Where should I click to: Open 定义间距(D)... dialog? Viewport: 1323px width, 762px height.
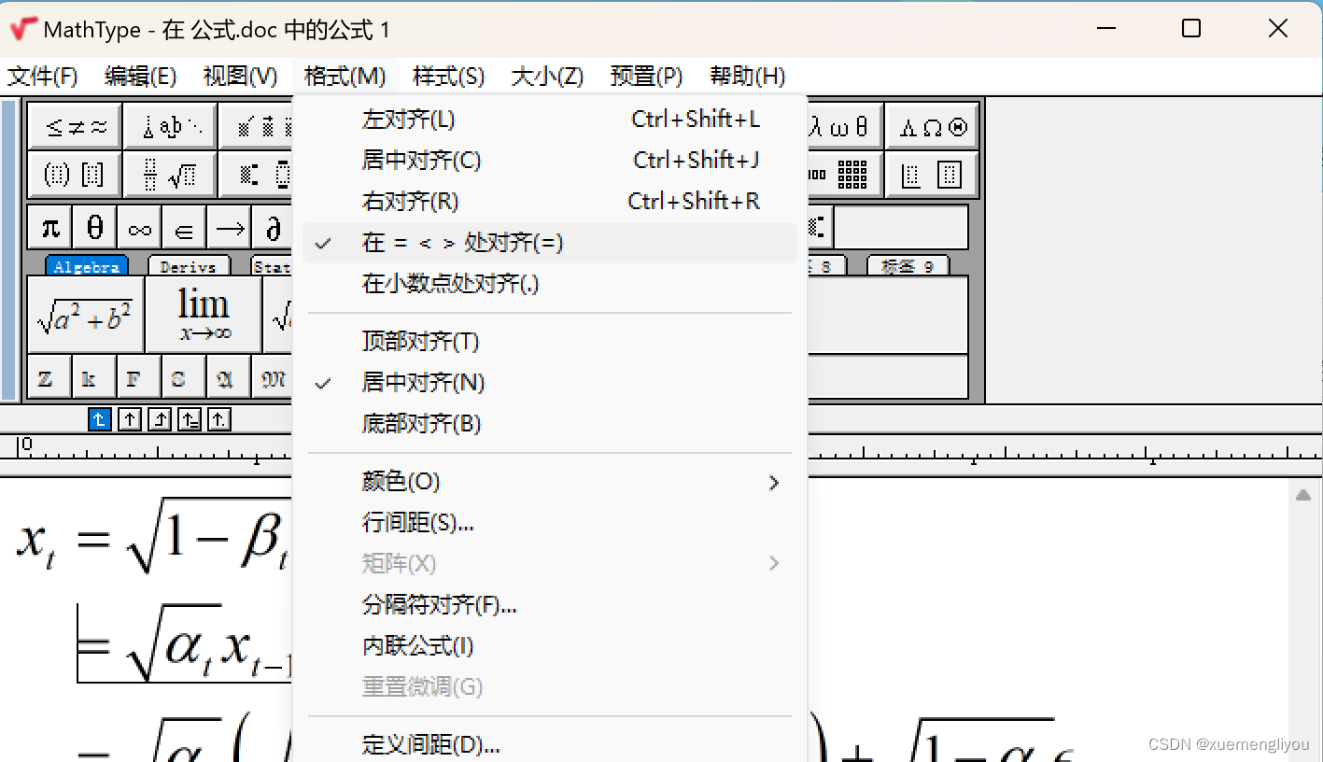click(550, 744)
